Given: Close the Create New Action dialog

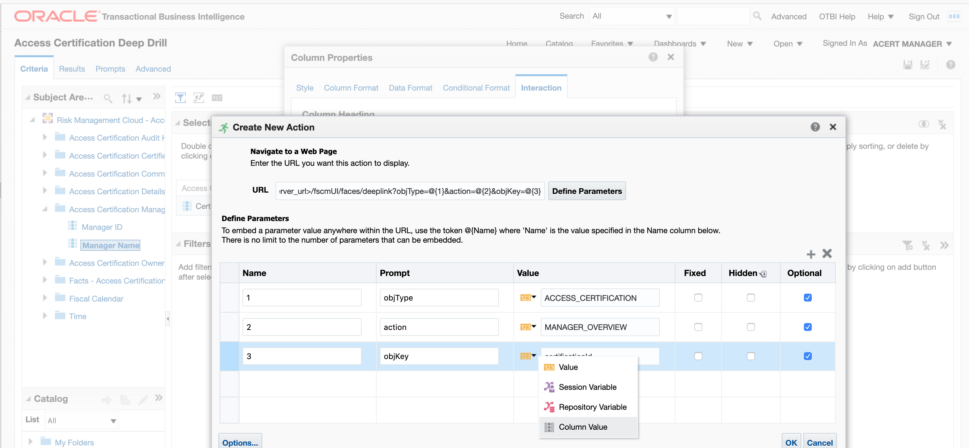Looking at the screenshot, I should tap(833, 127).
